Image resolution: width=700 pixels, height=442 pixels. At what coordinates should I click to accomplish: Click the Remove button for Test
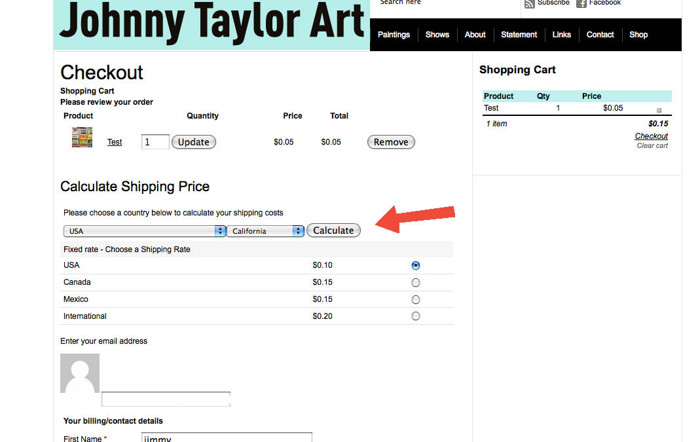(391, 142)
